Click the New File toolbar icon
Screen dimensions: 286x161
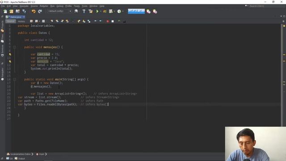coord(5,11)
